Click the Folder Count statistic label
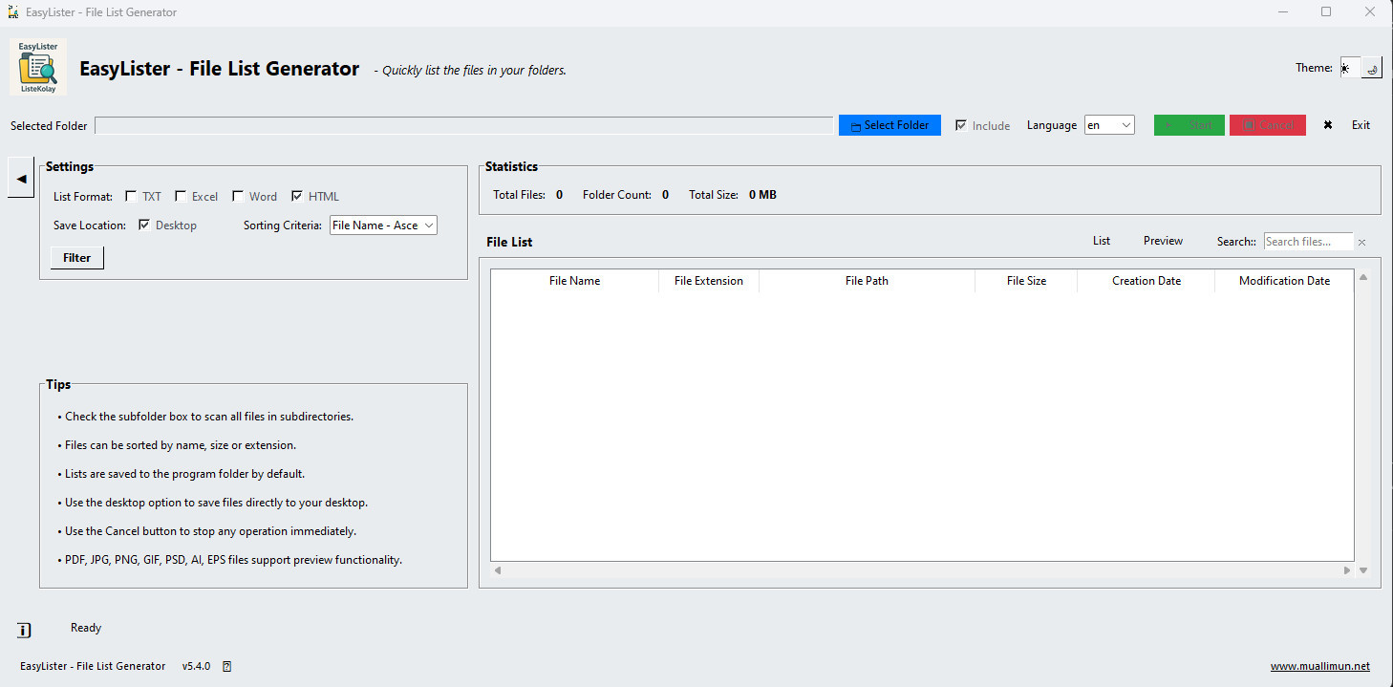Viewport: 1393px width, 687px height. tap(617, 195)
